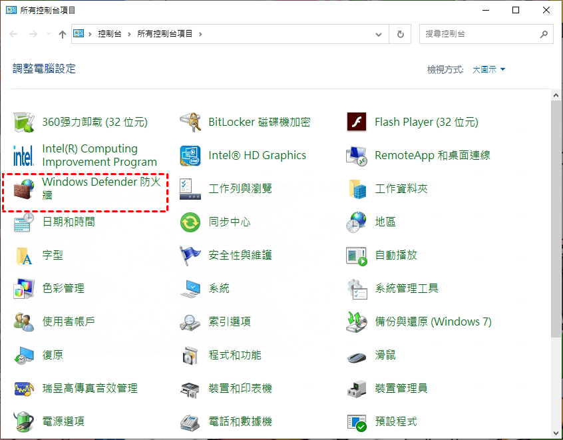Open the 程式和功能 text link
This screenshot has height=440, width=563.
pos(235,355)
